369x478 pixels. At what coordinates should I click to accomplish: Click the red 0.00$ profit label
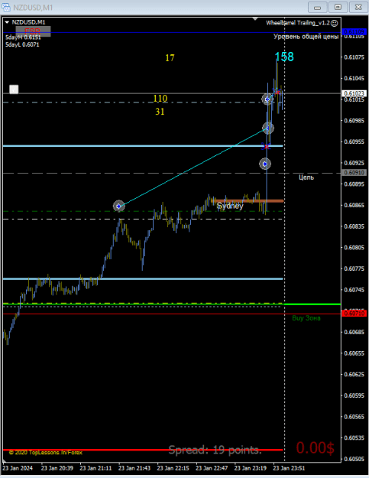[x=315, y=448]
